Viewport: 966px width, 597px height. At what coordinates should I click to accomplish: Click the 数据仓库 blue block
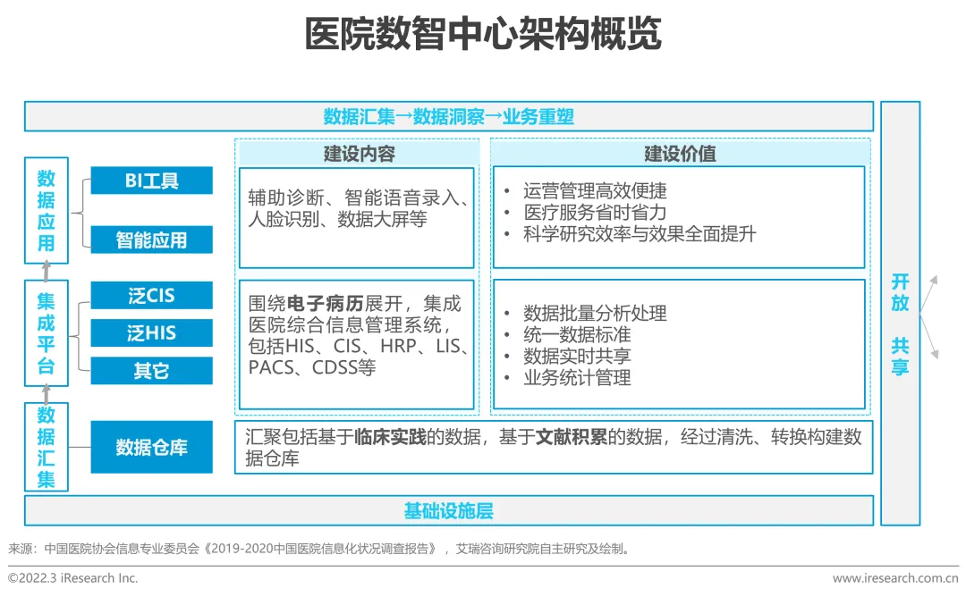pyautogui.click(x=151, y=447)
